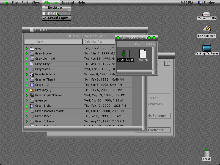Open the Help menu
220x165 pixels.
(x=81, y=3)
